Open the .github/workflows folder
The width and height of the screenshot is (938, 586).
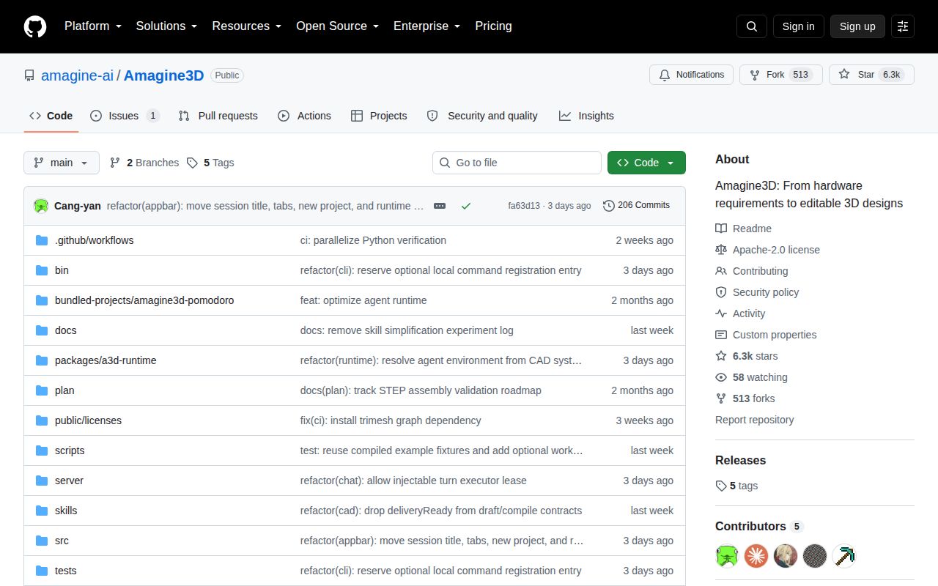pyautogui.click(x=94, y=240)
